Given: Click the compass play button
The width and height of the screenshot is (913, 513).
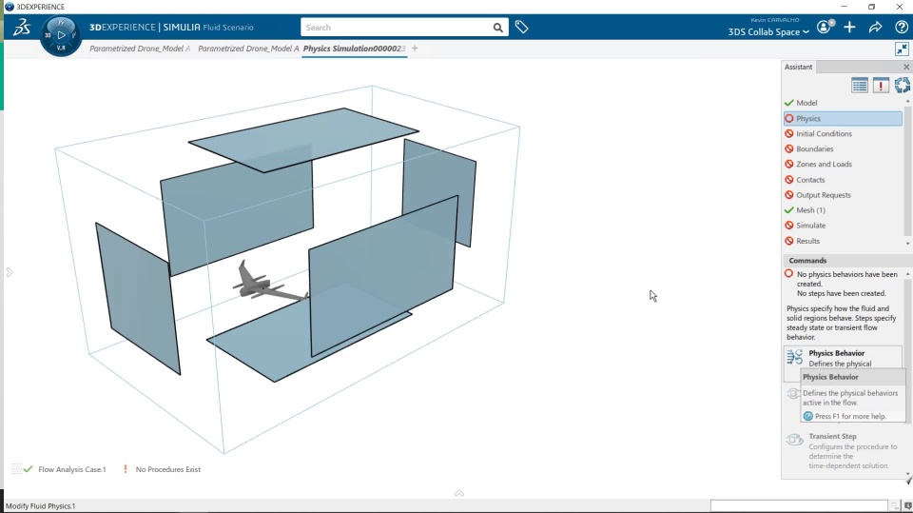Looking at the screenshot, I should [61, 35].
